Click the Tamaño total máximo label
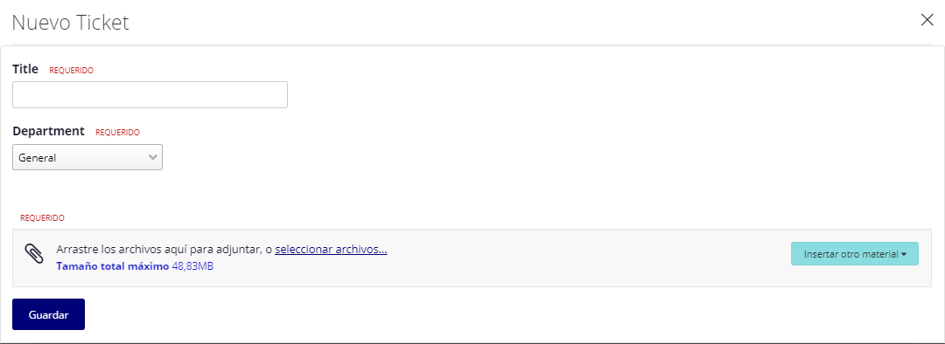This screenshot has height=344, width=945. click(113, 265)
